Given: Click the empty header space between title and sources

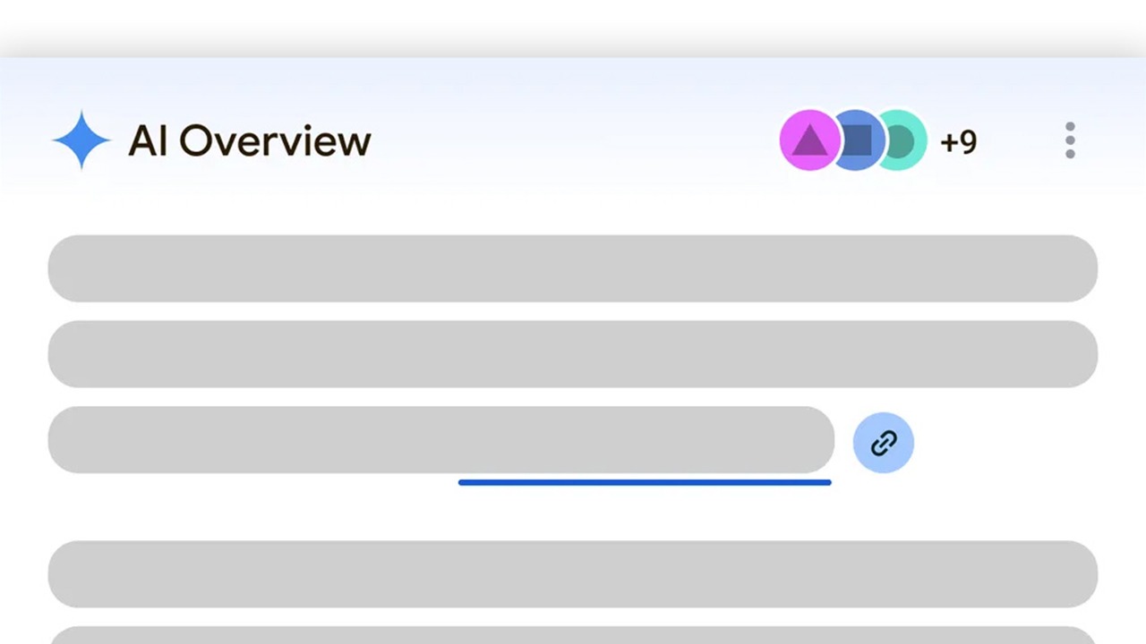Looking at the screenshot, I should (573, 141).
